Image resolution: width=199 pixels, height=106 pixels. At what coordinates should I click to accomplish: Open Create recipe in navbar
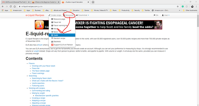click(55, 15)
